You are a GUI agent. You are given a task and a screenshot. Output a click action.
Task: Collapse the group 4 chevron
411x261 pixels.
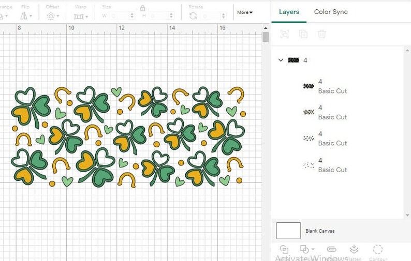tap(281, 60)
